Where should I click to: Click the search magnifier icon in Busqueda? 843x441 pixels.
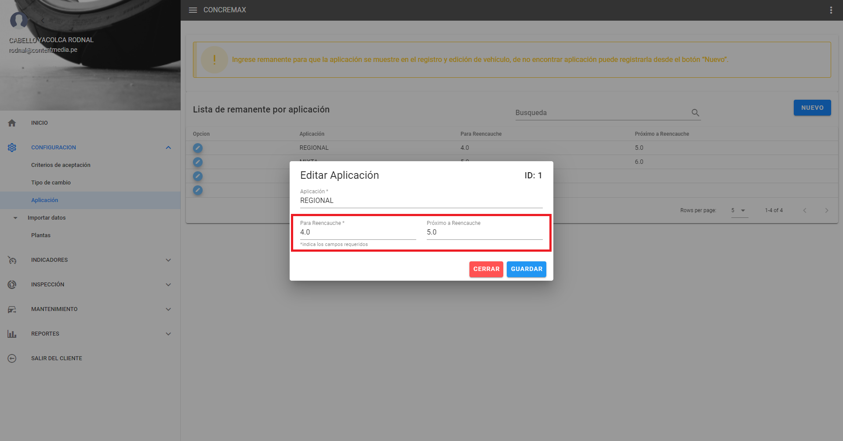coord(695,113)
